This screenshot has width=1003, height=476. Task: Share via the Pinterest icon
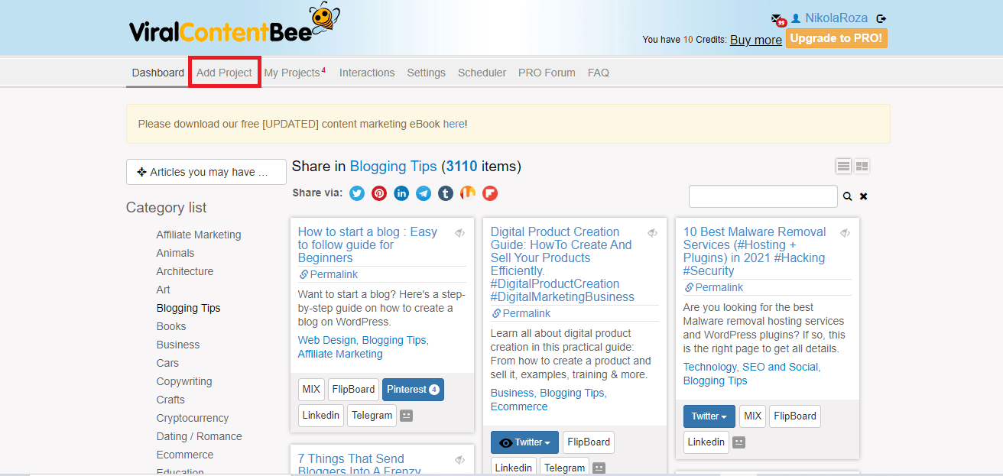click(379, 193)
